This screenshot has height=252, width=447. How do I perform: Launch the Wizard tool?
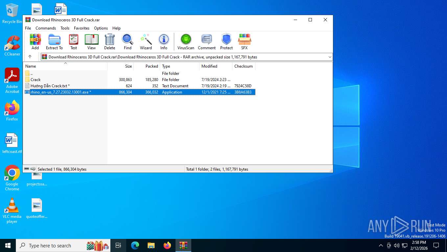tap(146, 42)
